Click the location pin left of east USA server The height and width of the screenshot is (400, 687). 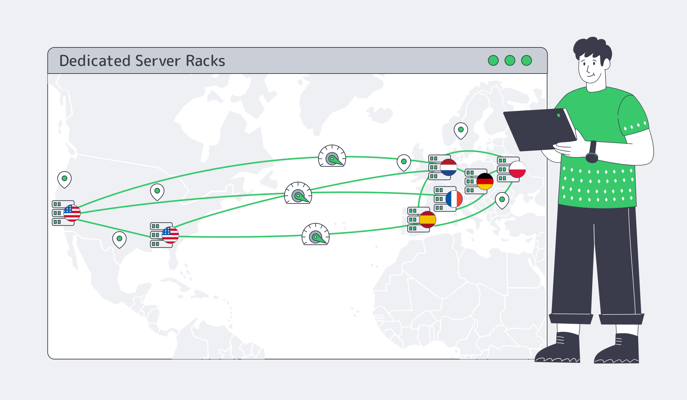click(x=119, y=240)
